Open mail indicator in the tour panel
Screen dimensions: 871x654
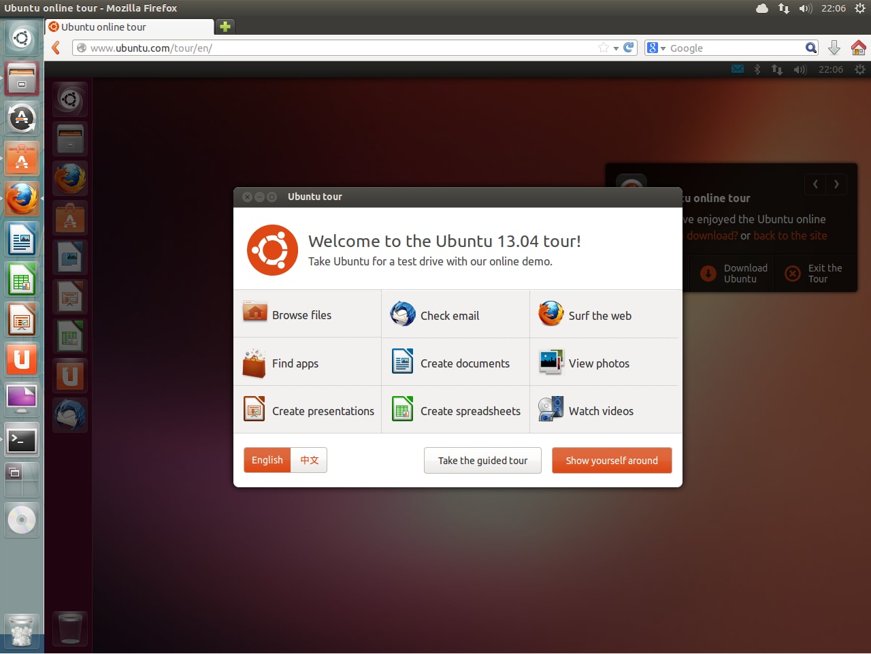point(738,69)
